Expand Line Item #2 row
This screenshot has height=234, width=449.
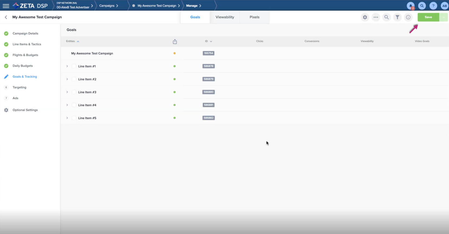click(67, 79)
